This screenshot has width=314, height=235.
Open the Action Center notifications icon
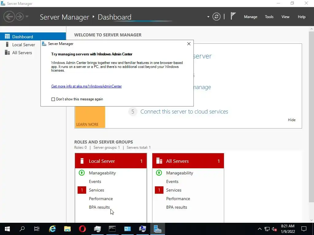click(x=304, y=229)
